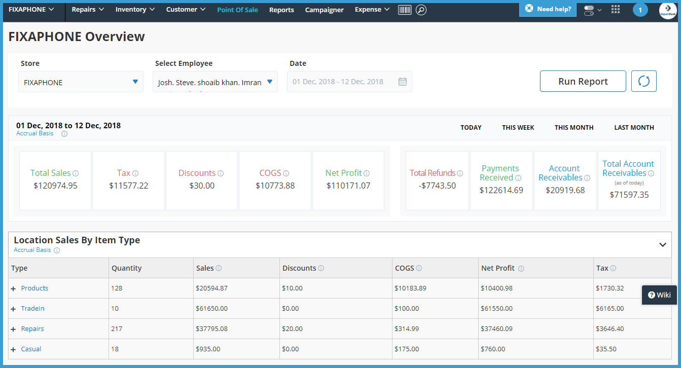
Task: Click info icon next to Discounts card
Action: coord(221,173)
